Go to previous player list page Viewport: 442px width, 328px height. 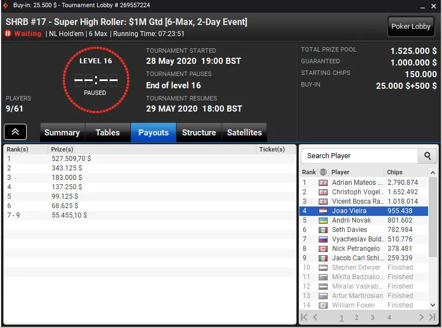(x=315, y=317)
